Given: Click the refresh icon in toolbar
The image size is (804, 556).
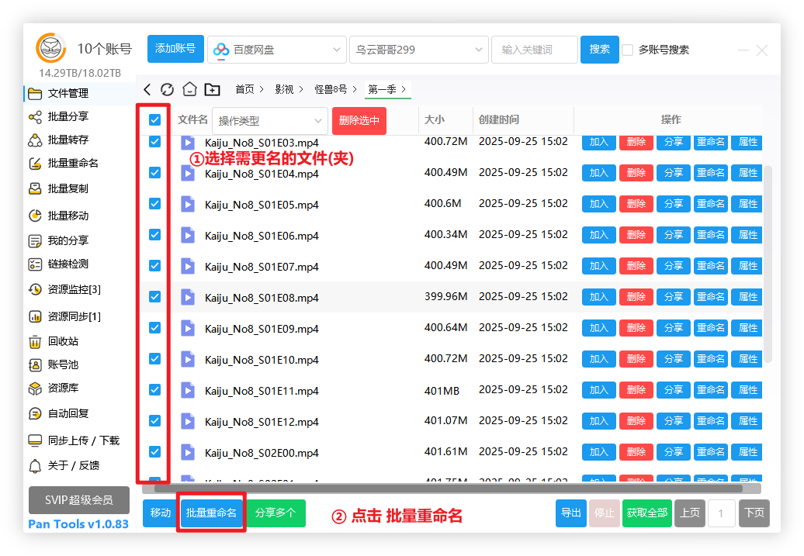Looking at the screenshot, I should (x=168, y=90).
